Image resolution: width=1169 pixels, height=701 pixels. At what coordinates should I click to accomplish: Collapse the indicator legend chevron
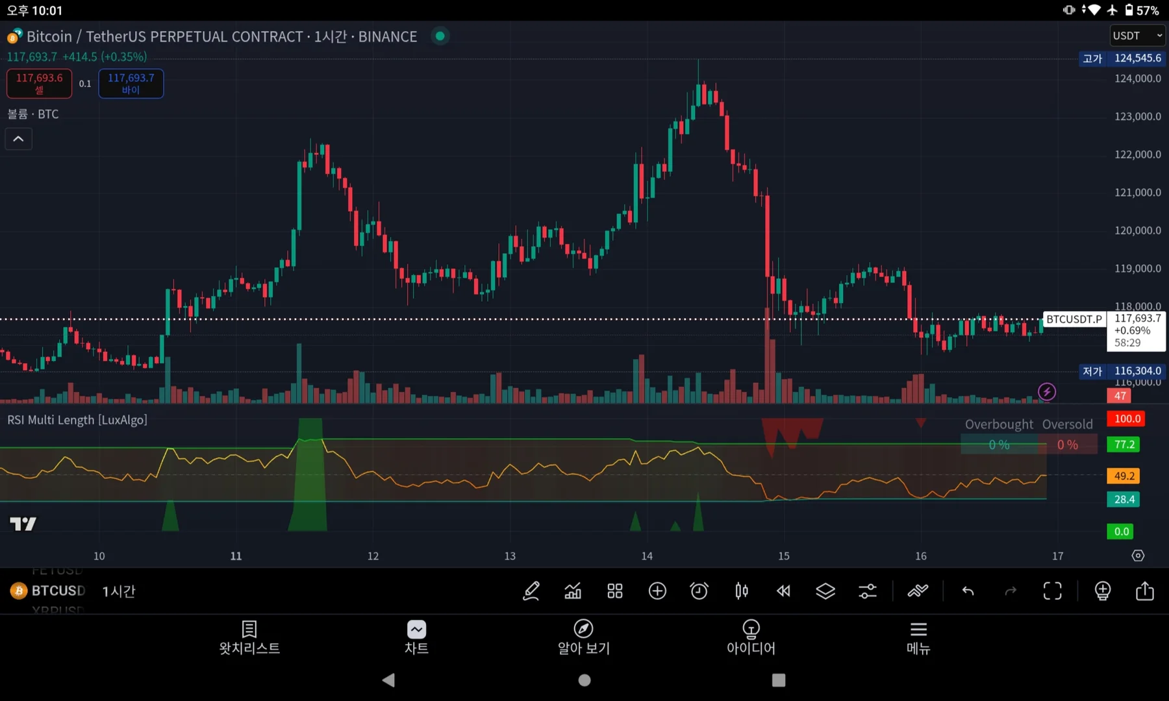pos(19,139)
